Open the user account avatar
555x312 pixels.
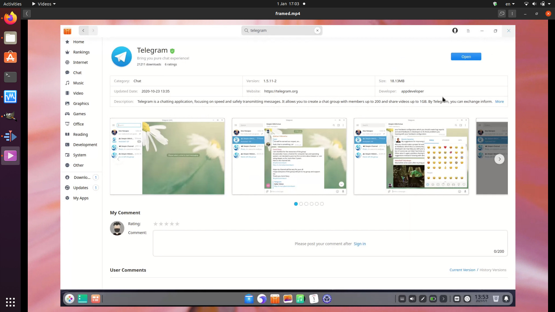[455, 31]
